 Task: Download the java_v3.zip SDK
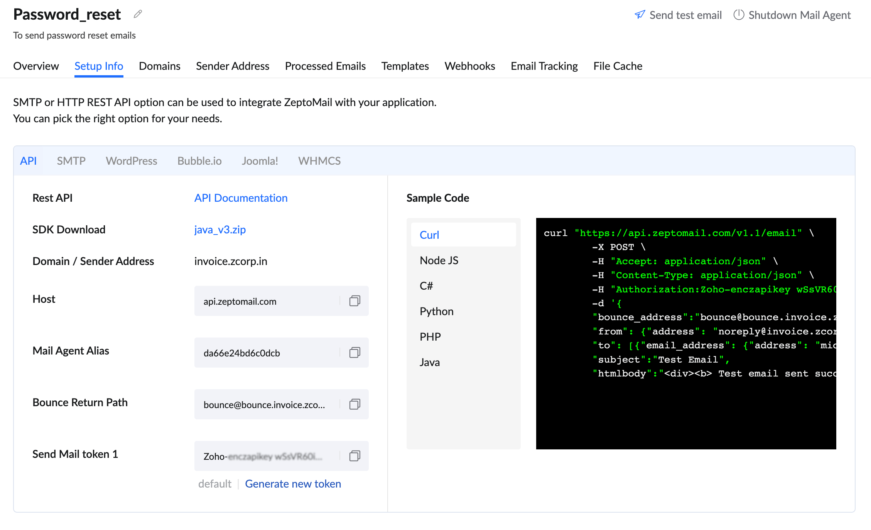tap(220, 230)
